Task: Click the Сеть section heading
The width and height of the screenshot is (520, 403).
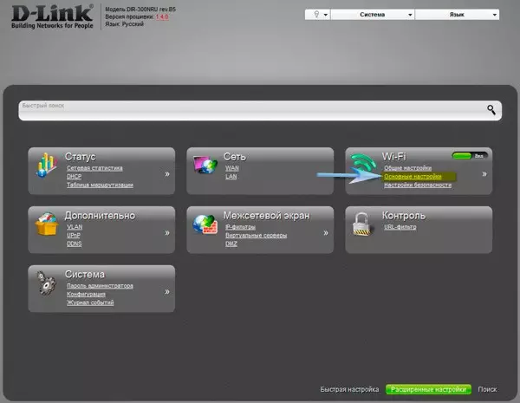Action: (x=235, y=157)
